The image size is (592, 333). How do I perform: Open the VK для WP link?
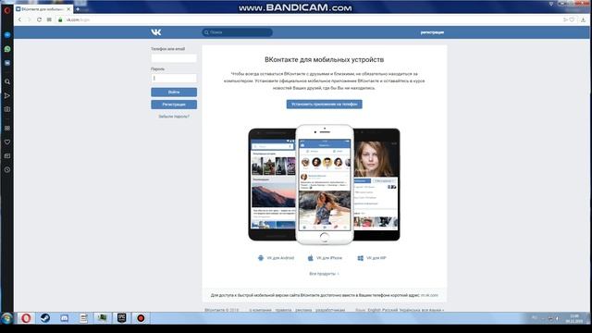(372, 258)
